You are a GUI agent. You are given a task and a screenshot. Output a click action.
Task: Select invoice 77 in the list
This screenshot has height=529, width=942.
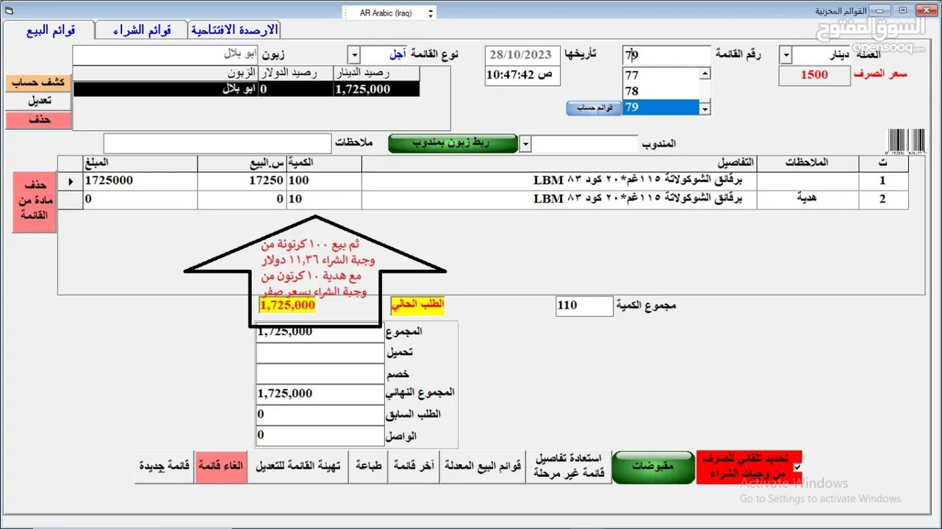point(661,75)
